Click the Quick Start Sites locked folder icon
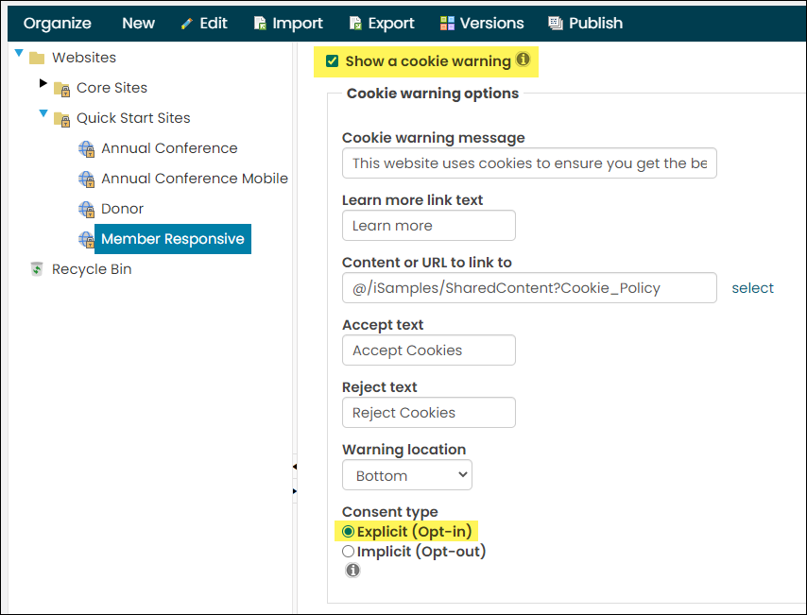Screen dimensions: 807x615 point(61,119)
